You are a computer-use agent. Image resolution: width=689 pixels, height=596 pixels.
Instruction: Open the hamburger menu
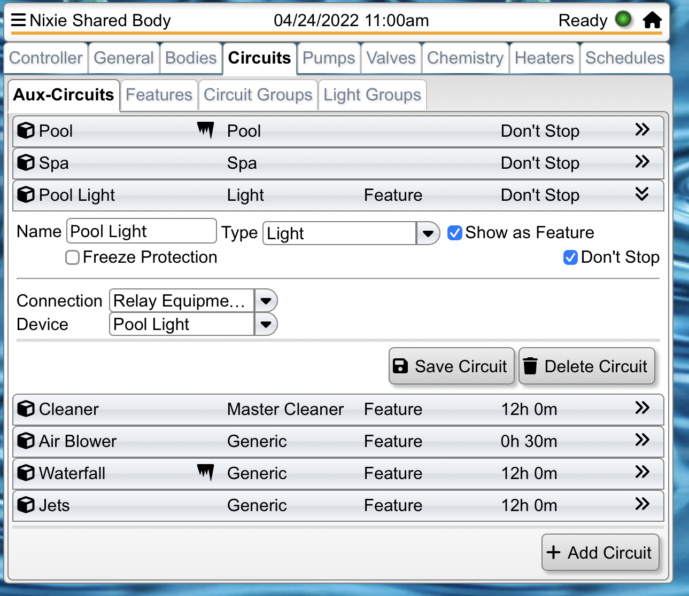pyautogui.click(x=18, y=19)
